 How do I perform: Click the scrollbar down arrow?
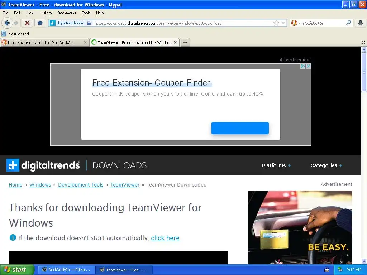364,261
